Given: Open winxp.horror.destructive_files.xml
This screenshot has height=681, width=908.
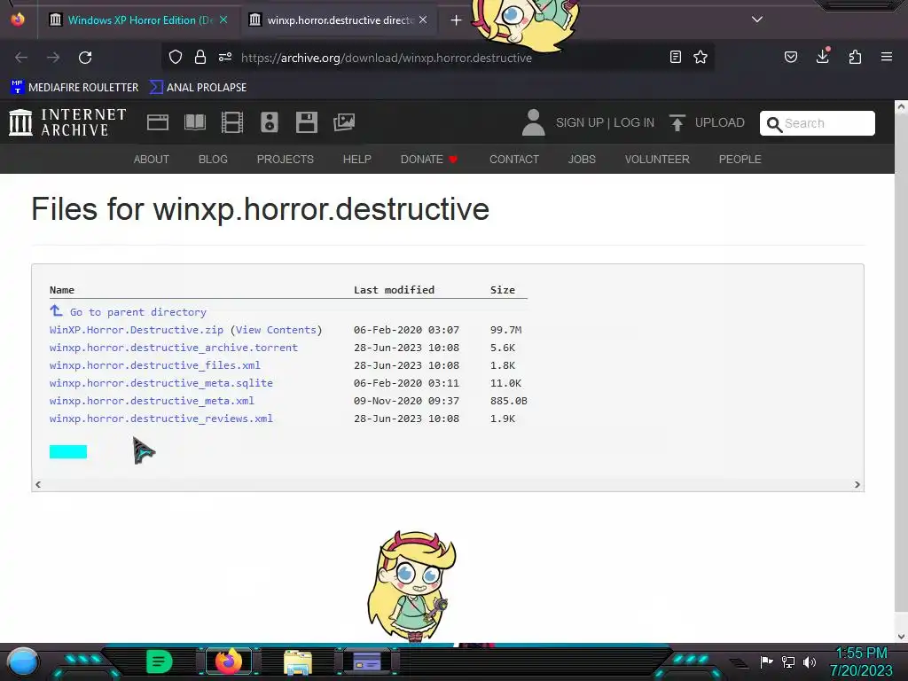Looking at the screenshot, I should [154, 365].
